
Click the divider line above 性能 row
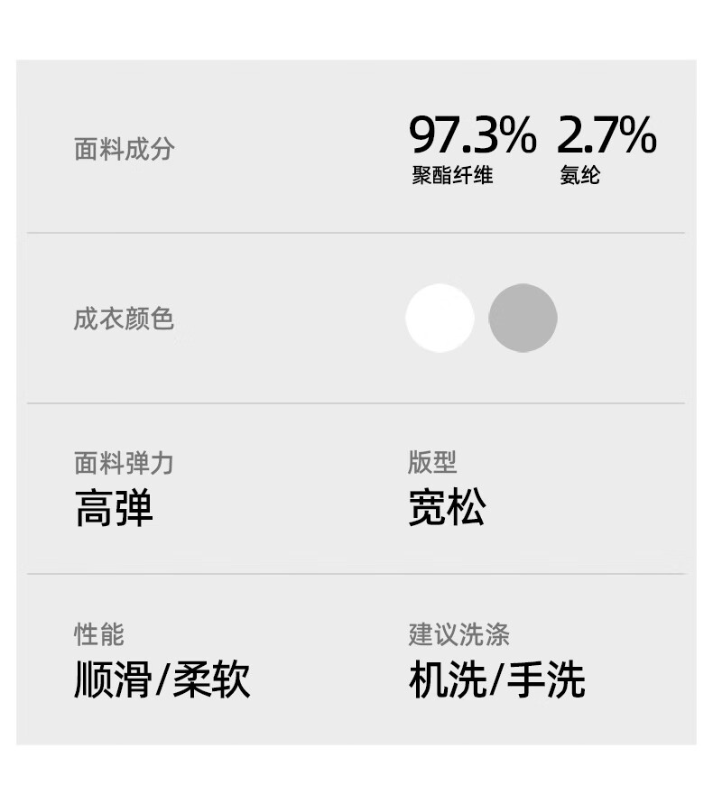tap(356, 573)
